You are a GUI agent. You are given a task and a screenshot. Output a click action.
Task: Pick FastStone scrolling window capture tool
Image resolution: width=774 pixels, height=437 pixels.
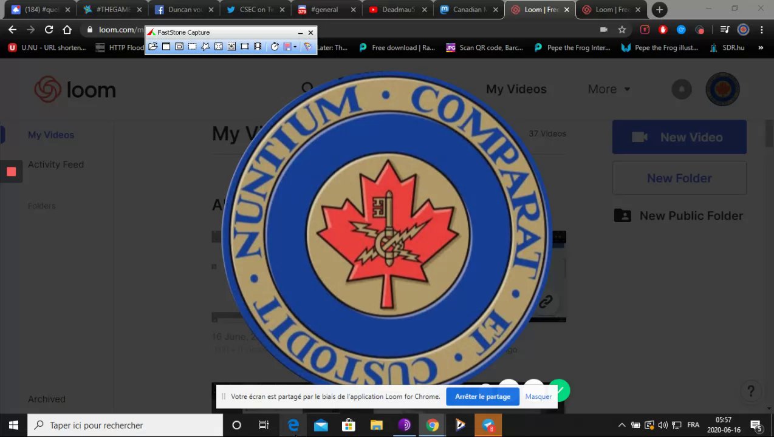[x=231, y=47]
